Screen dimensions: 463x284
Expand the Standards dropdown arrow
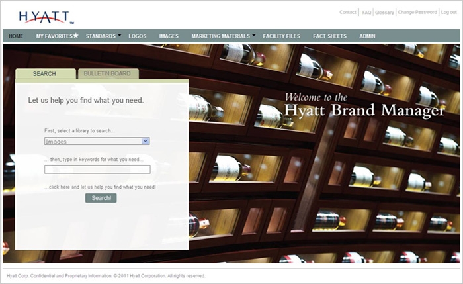point(120,35)
